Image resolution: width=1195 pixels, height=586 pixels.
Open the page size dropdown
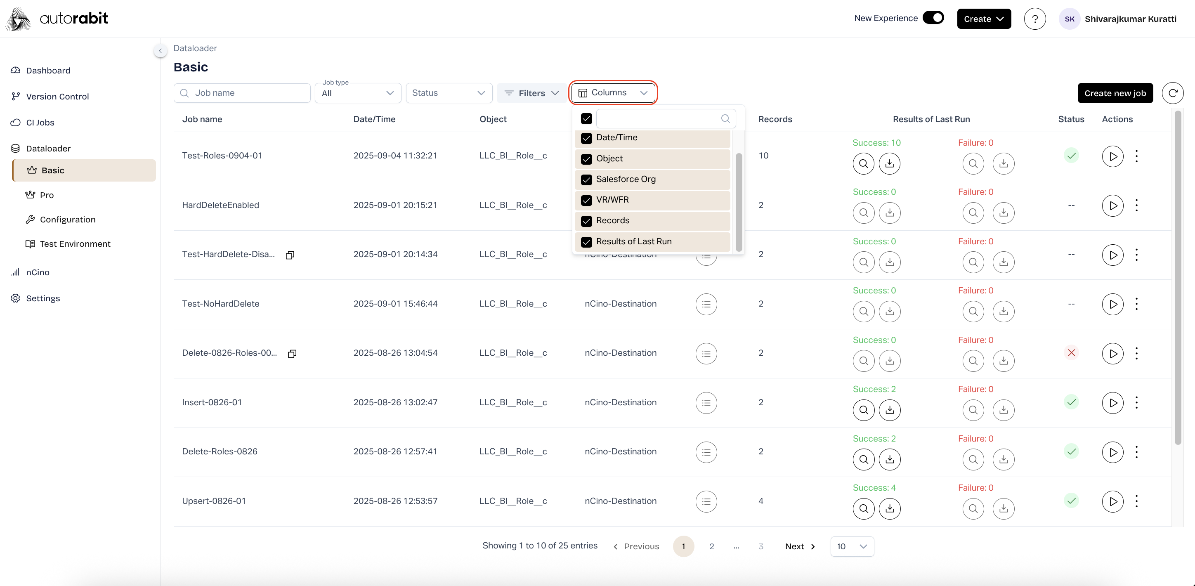pyautogui.click(x=852, y=546)
